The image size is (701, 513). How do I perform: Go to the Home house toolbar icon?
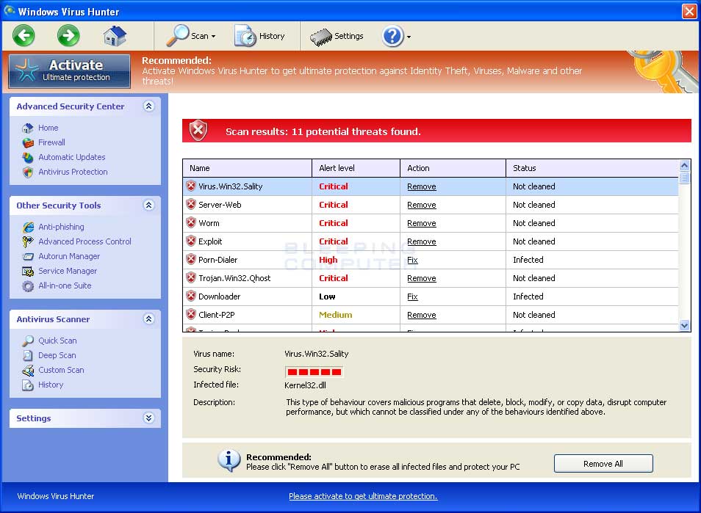point(115,36)
